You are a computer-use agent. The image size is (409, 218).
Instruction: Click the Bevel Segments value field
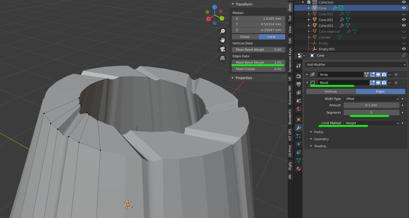(x=372, y=113)
